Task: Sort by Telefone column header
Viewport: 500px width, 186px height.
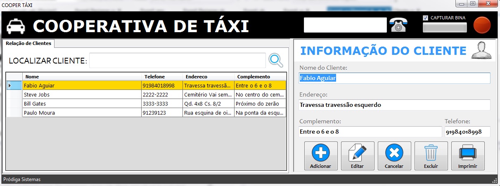Action: [x=162, y=76]
